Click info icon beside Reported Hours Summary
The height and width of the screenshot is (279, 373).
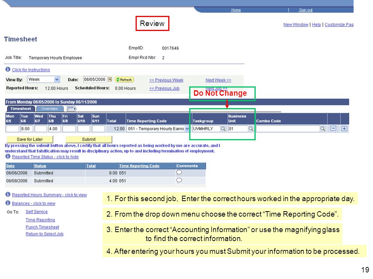pyautogui.click(x=8, y=194)
